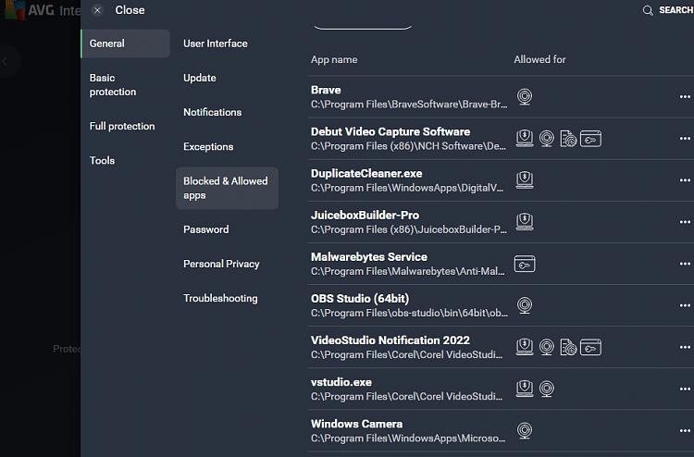Click VideoStudio Notification 2022's ransomware shield icon
The height and width of the screenshot is (457, 694).
coord(525,347)
